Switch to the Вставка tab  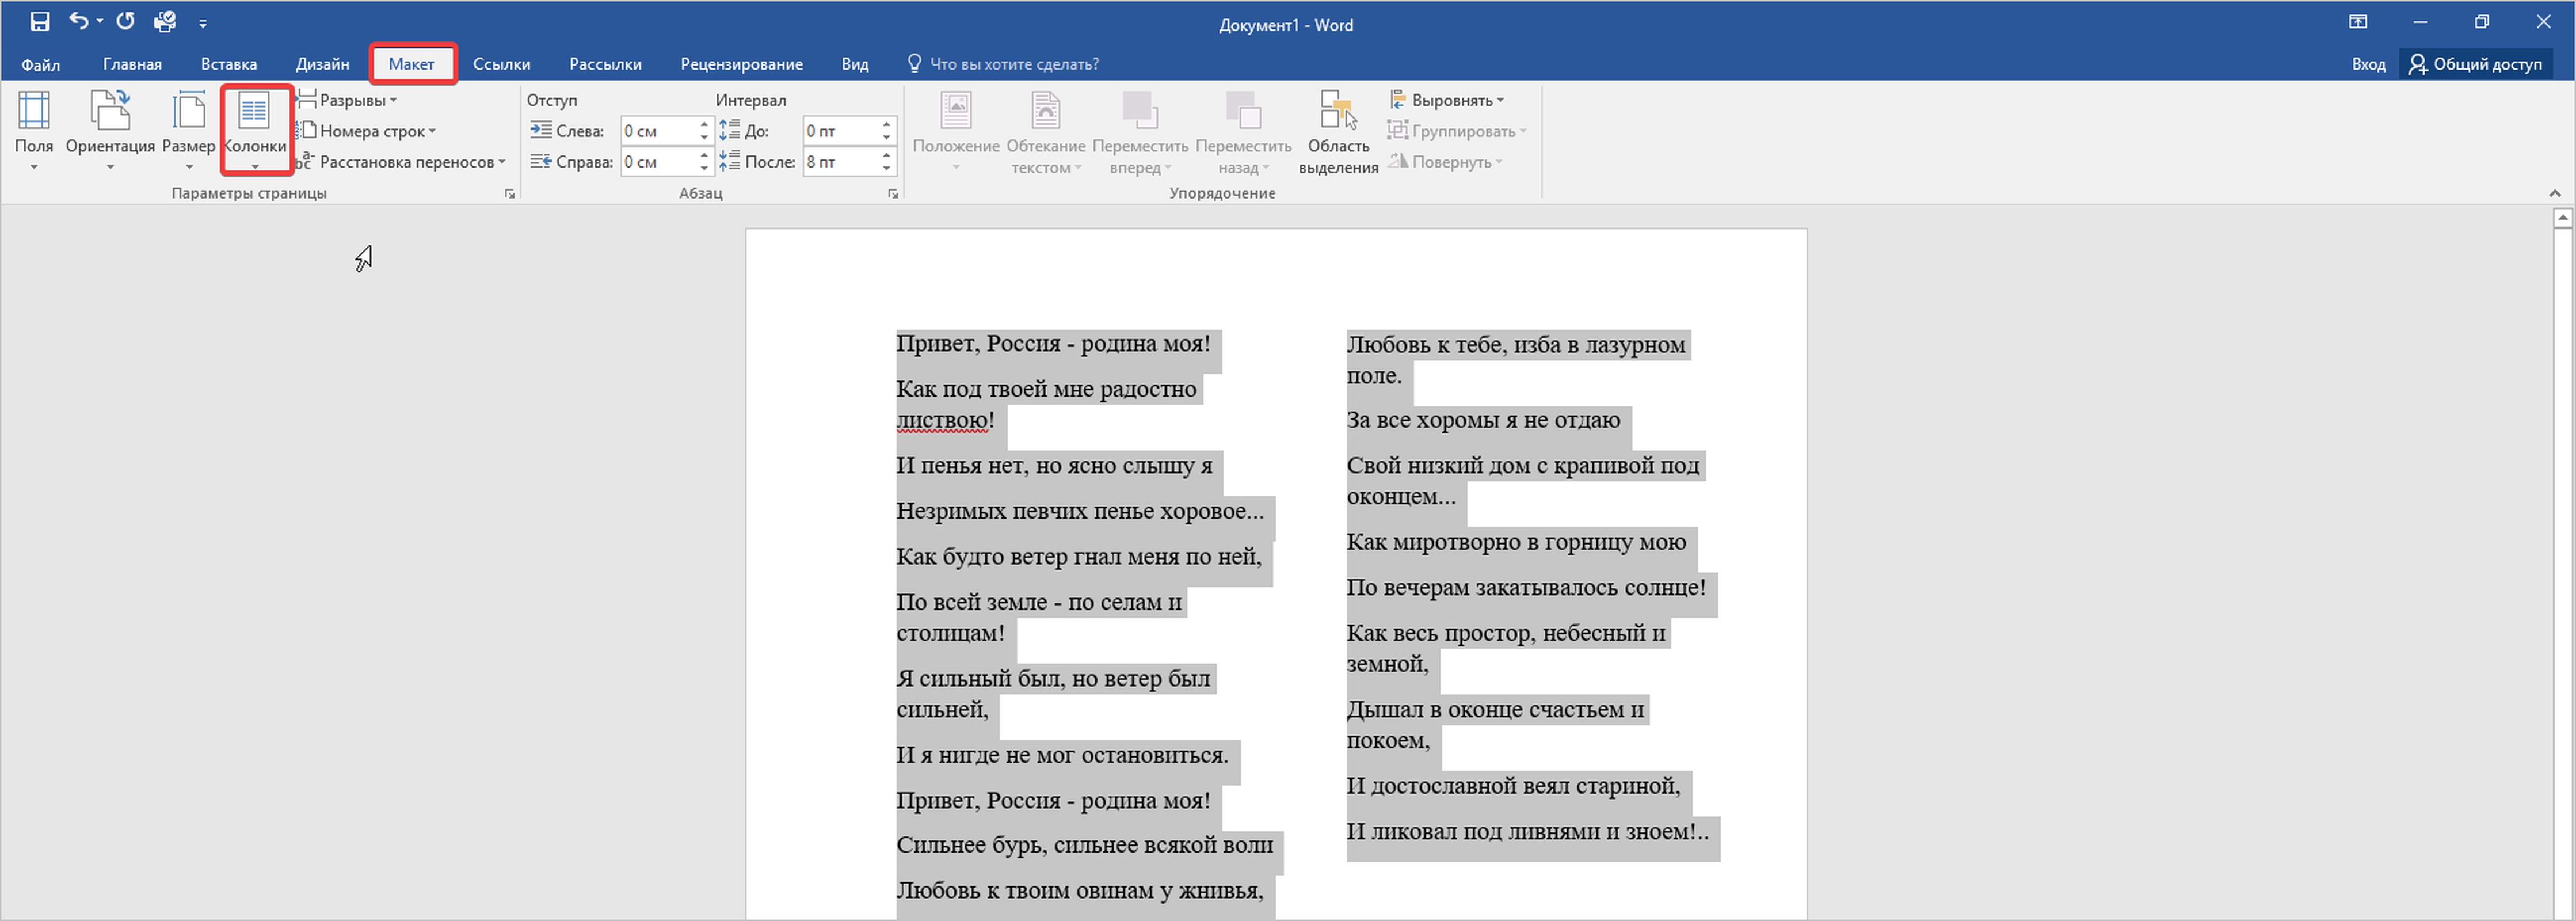[228, 64]
